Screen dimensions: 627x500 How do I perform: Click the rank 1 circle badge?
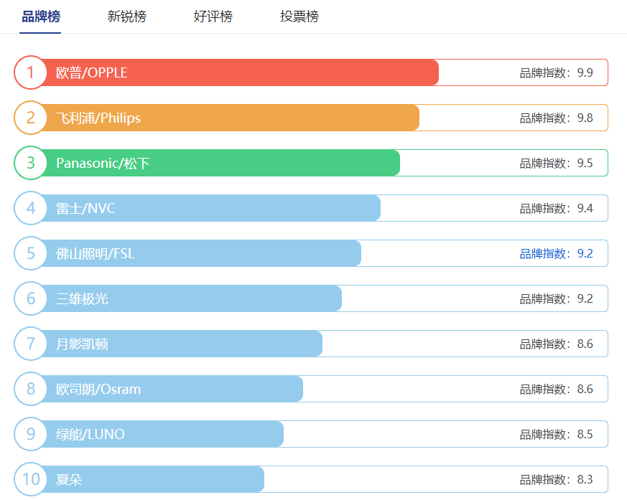coord(31,72)
